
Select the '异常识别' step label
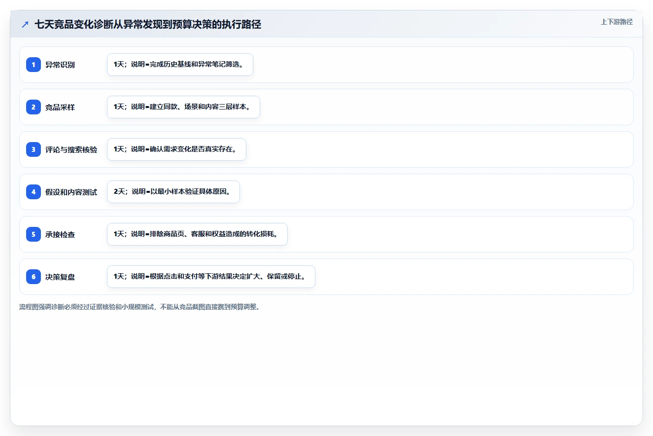[60, 65]
